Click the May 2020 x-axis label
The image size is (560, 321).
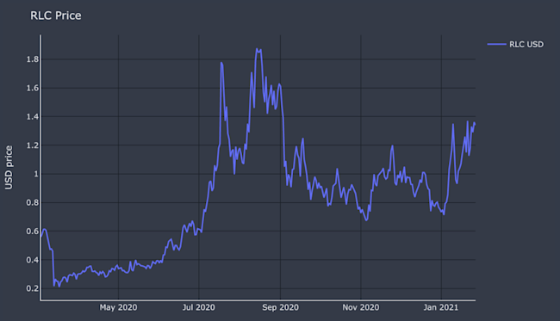click(118, 307)
